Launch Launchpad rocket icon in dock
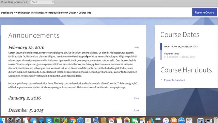218x123 pixels. pyautogui.click(x=18, y=121)
